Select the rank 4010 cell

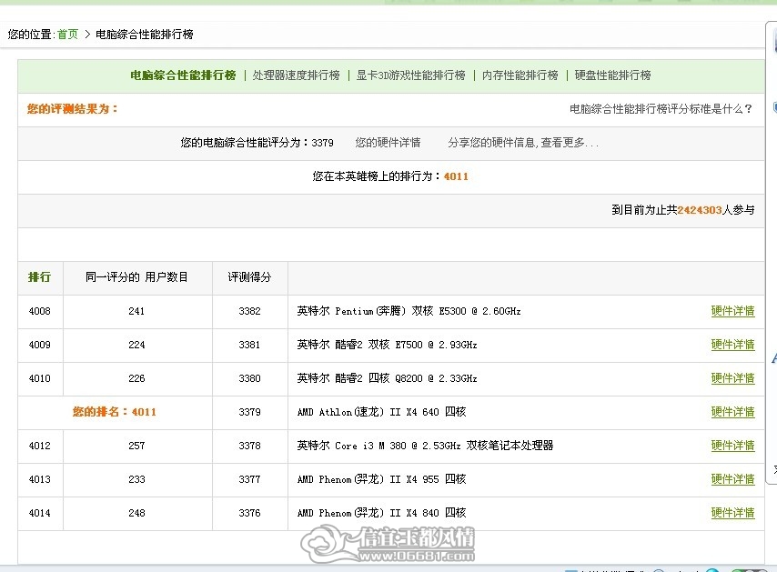40,378
